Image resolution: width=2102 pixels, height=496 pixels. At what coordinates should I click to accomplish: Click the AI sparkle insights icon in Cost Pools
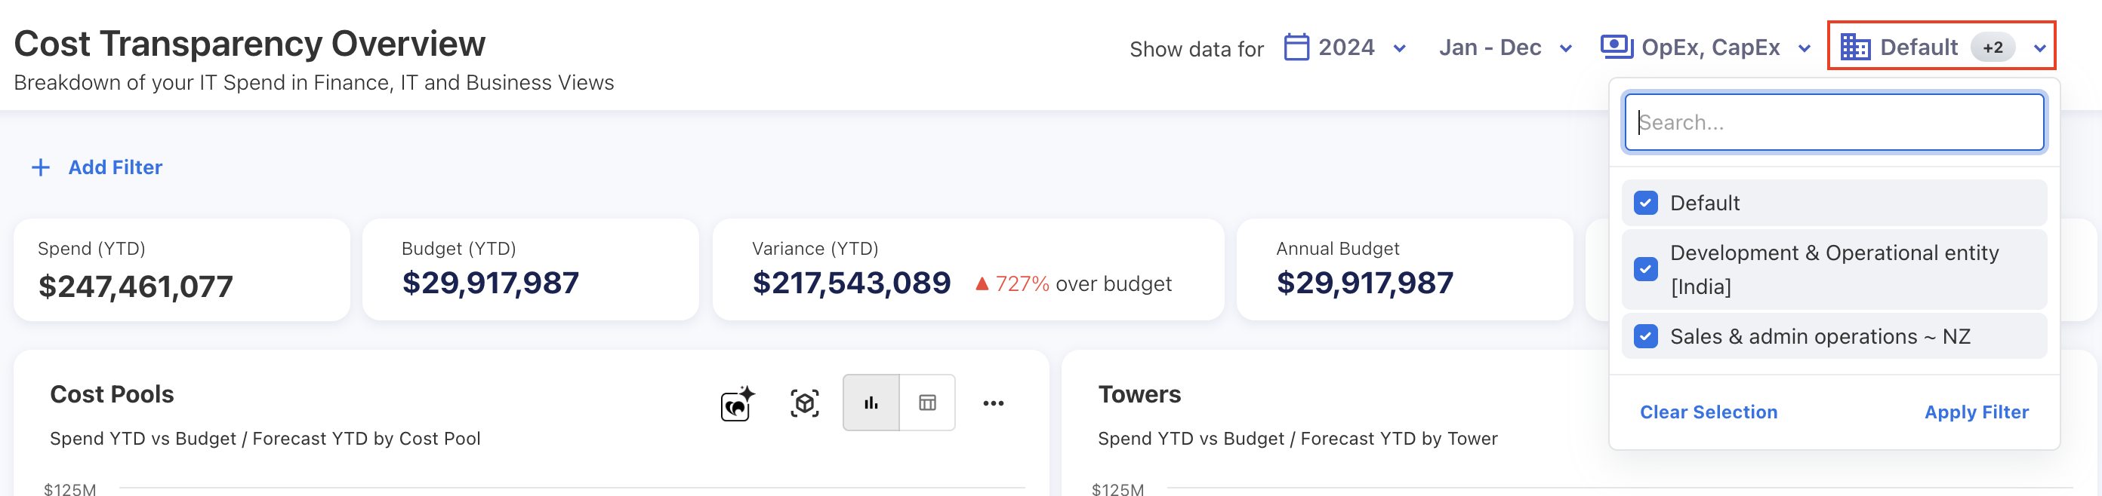pos(737,403)
